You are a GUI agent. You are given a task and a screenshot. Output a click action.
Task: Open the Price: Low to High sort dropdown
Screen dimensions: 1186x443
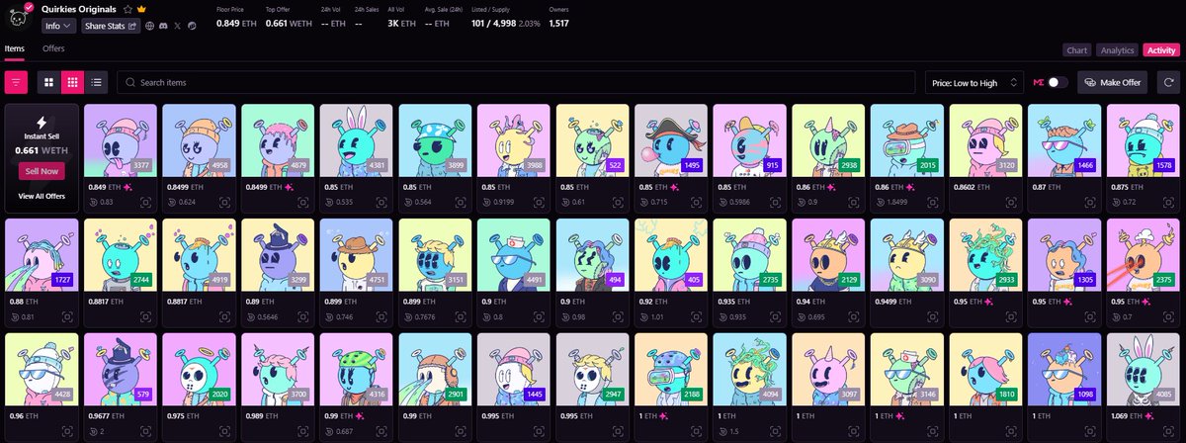coord(974,83)
